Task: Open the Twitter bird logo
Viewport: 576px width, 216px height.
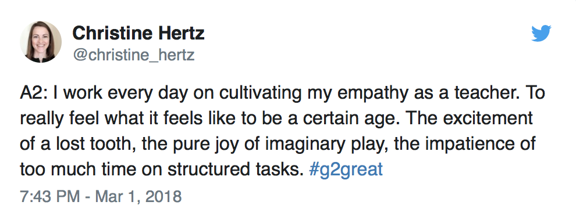Action: (541, 33)
